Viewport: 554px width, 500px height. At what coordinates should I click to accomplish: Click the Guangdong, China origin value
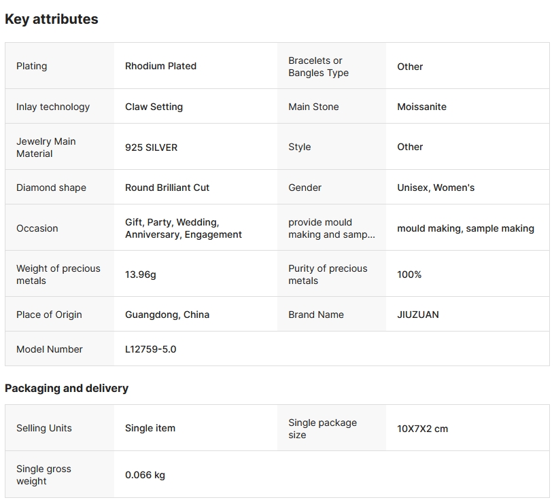click(167, 315)
